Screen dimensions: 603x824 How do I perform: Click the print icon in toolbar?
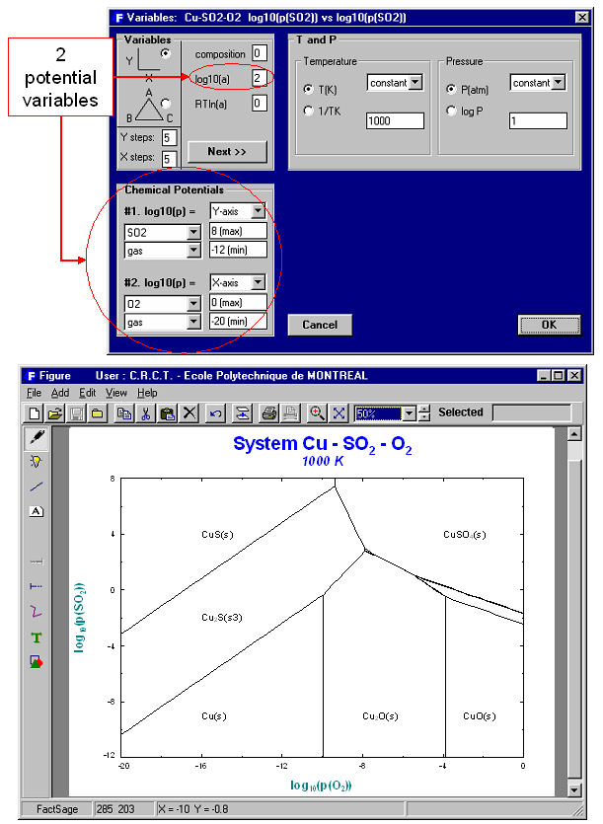268,413
